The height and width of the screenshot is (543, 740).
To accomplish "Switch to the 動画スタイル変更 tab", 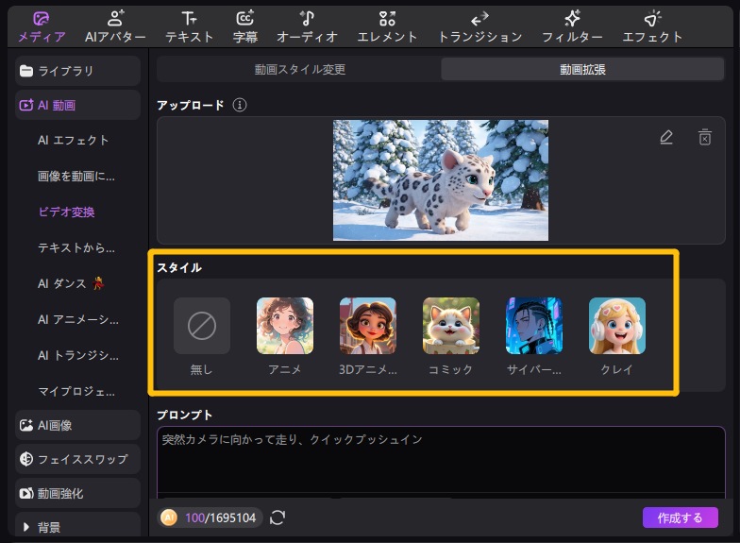I will tap(299, 69).
